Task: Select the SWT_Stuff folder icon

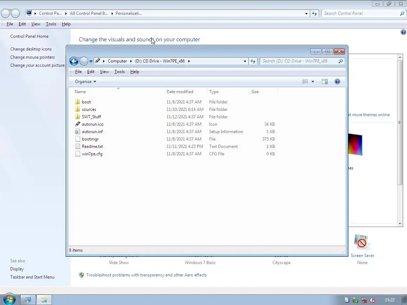Action: (x=77, y=117)
